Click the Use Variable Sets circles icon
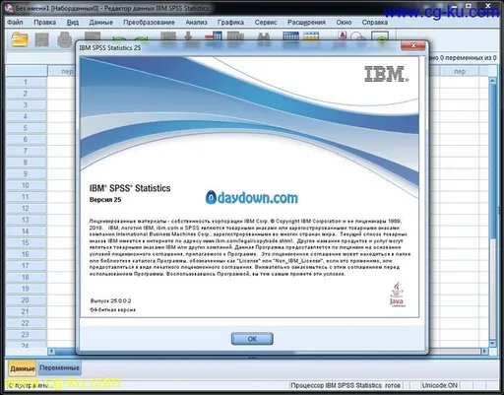Screen dimensions: 504x395 (x=358, y=36)
